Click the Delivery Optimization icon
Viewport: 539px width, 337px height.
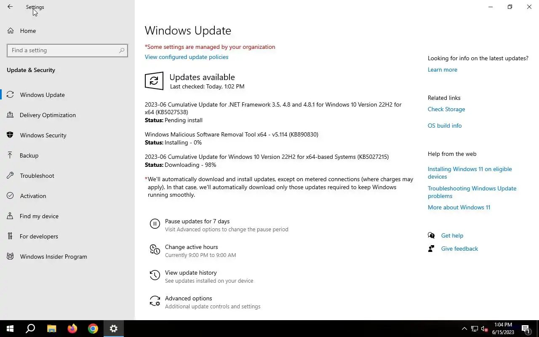(x=10, y=115)
